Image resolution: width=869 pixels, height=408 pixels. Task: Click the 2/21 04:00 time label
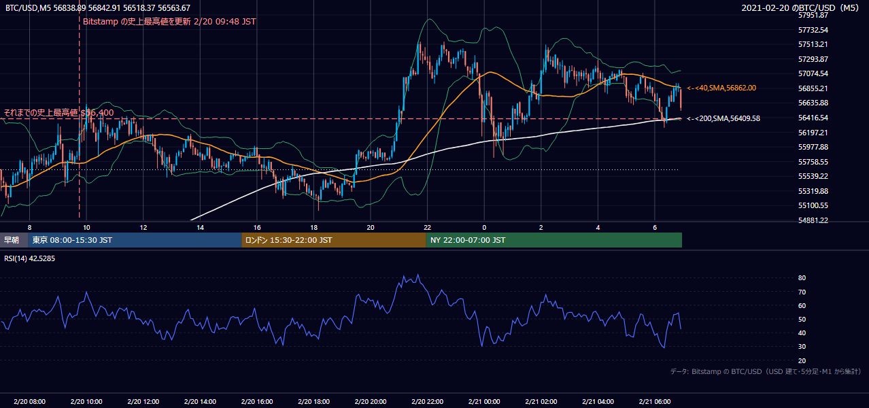coord(598,402)
